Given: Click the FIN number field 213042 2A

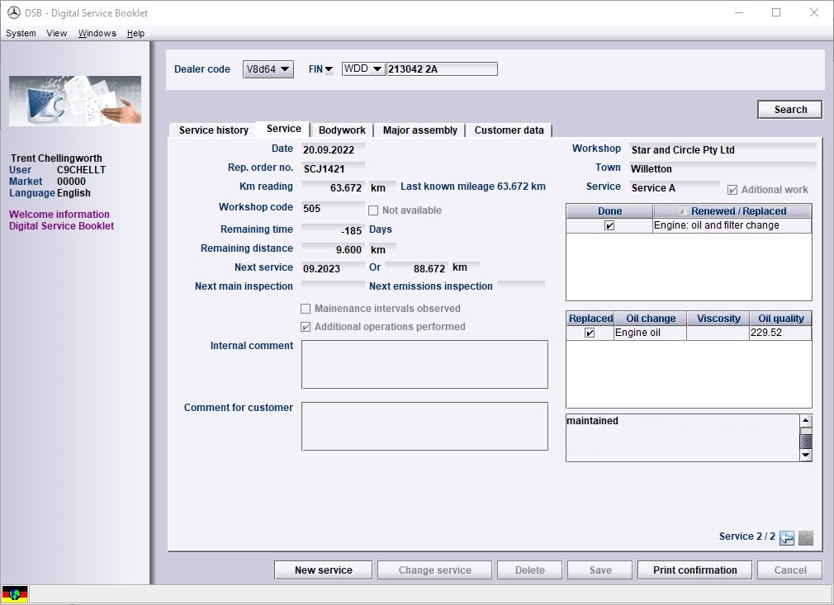Looking at the screenshot, I should pyautogui.click(x=442, y=69).
